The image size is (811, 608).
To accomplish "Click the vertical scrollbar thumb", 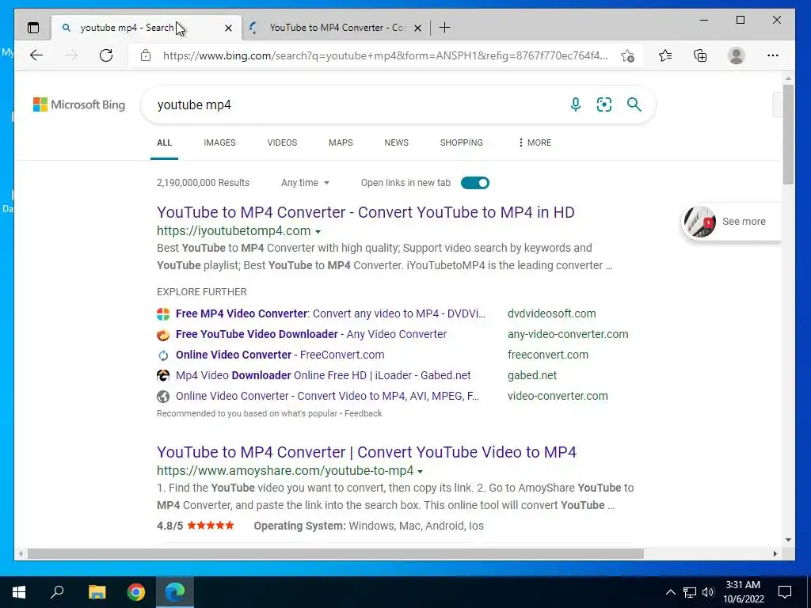I will (788, 135).
